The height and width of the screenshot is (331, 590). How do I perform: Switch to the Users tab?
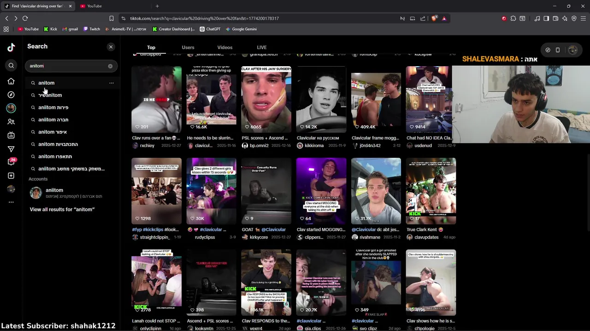pos(188,47)
